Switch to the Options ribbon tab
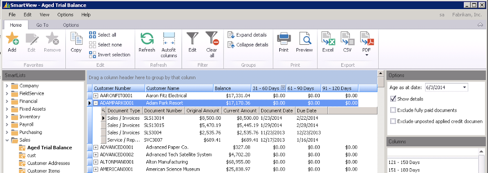Image resolution: width=488 pixels, height=173 pixels. (x=71, y=25)
